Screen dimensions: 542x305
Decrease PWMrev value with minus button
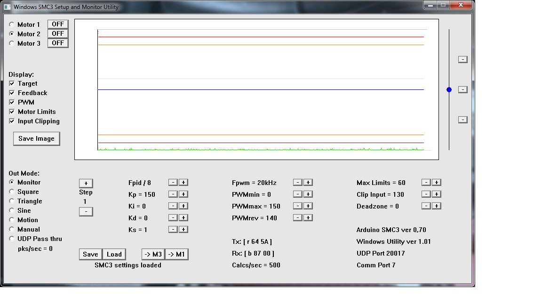click(297, 217)
